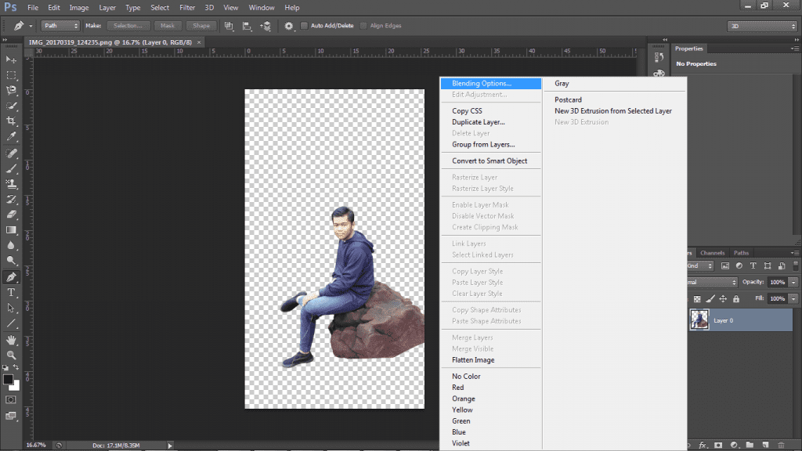
Task: Click the Layer 0 thumbnail
Action: point(699,319)
